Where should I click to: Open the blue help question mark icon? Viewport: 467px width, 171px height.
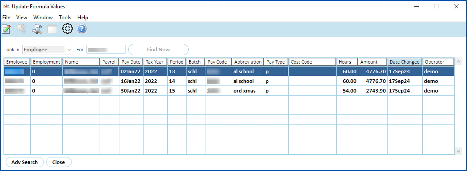[82, 29]
